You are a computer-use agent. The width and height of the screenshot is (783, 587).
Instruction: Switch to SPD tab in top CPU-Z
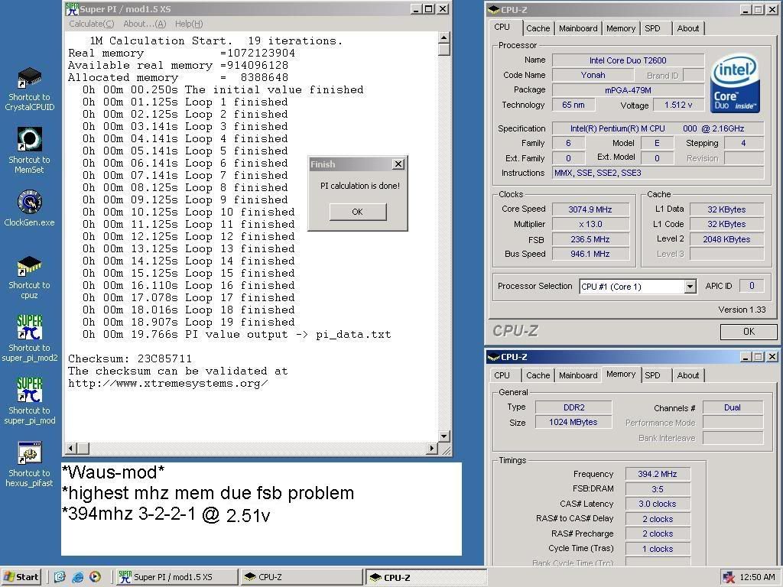coord(652,28)
